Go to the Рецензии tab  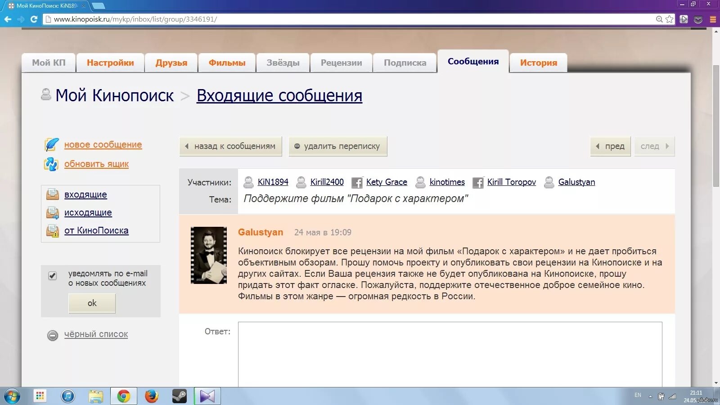point(342,63)
